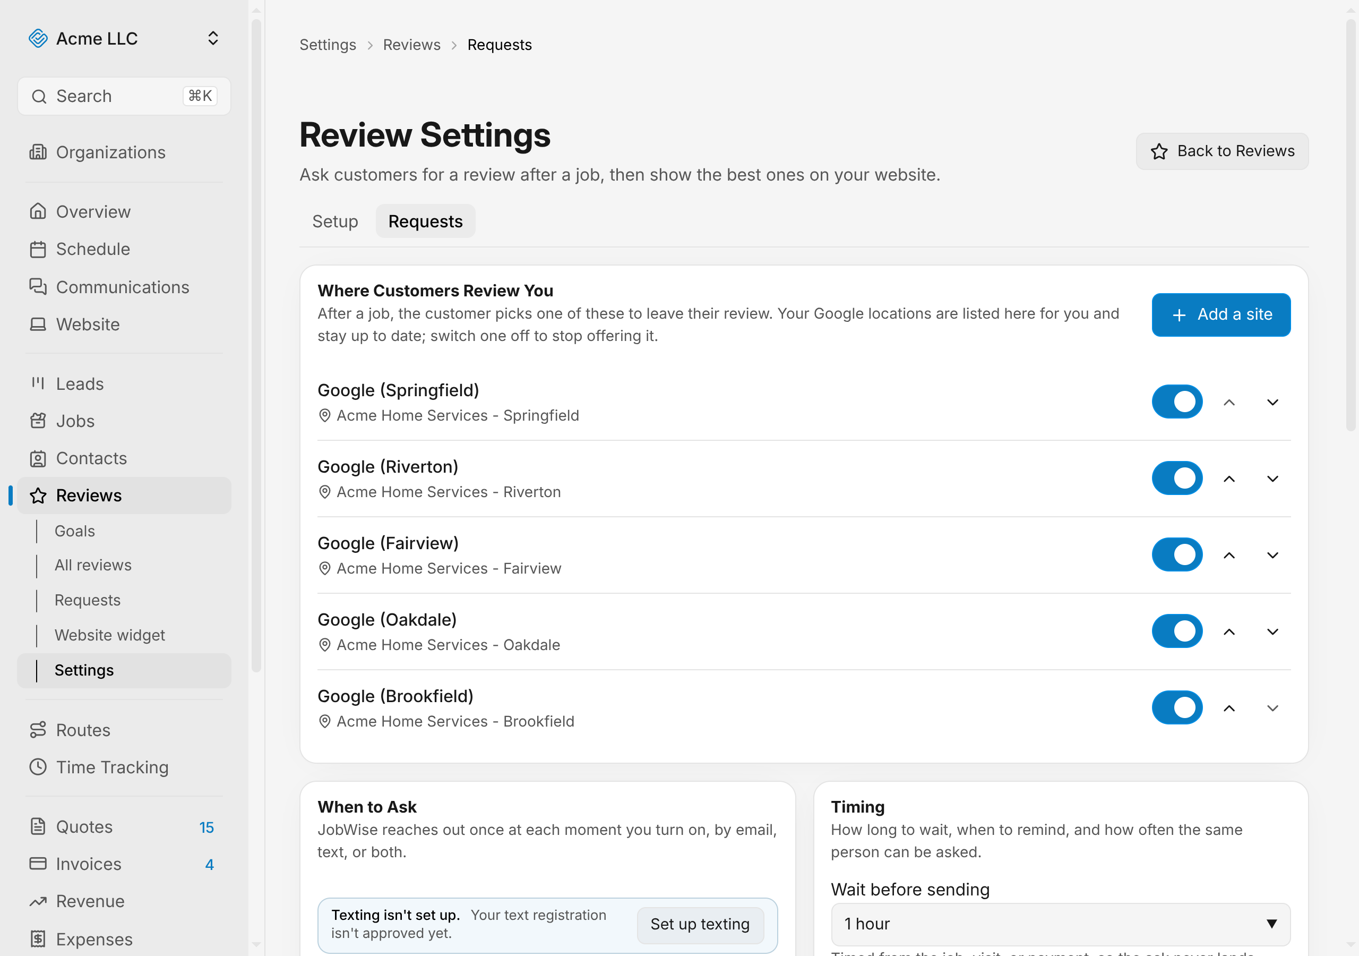The width and height of the screenshot is (1359, 956).
Task: Open Revenue via its trend icon
Action: 38,901
